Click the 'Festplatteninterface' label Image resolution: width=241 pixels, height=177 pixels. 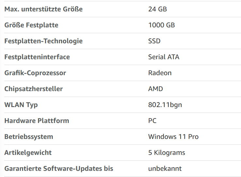[37, 57]
